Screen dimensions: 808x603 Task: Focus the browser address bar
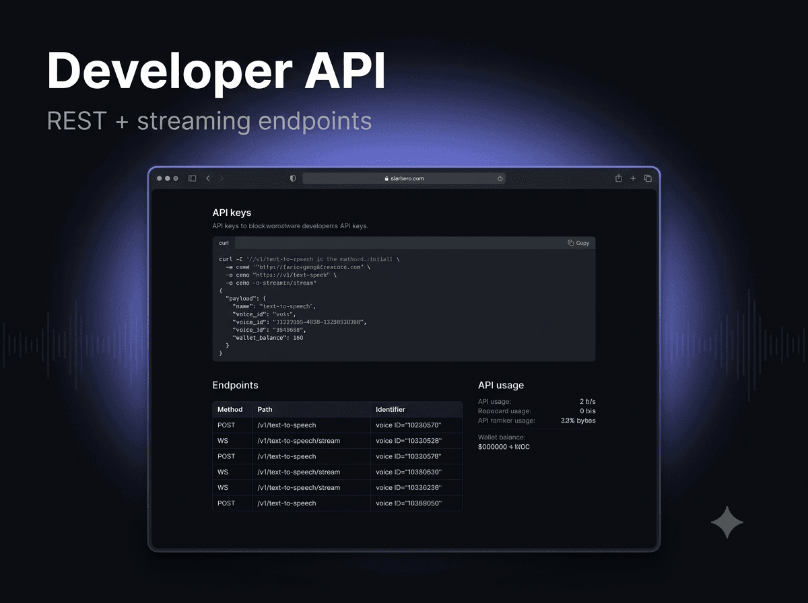(x=404, y=178)
